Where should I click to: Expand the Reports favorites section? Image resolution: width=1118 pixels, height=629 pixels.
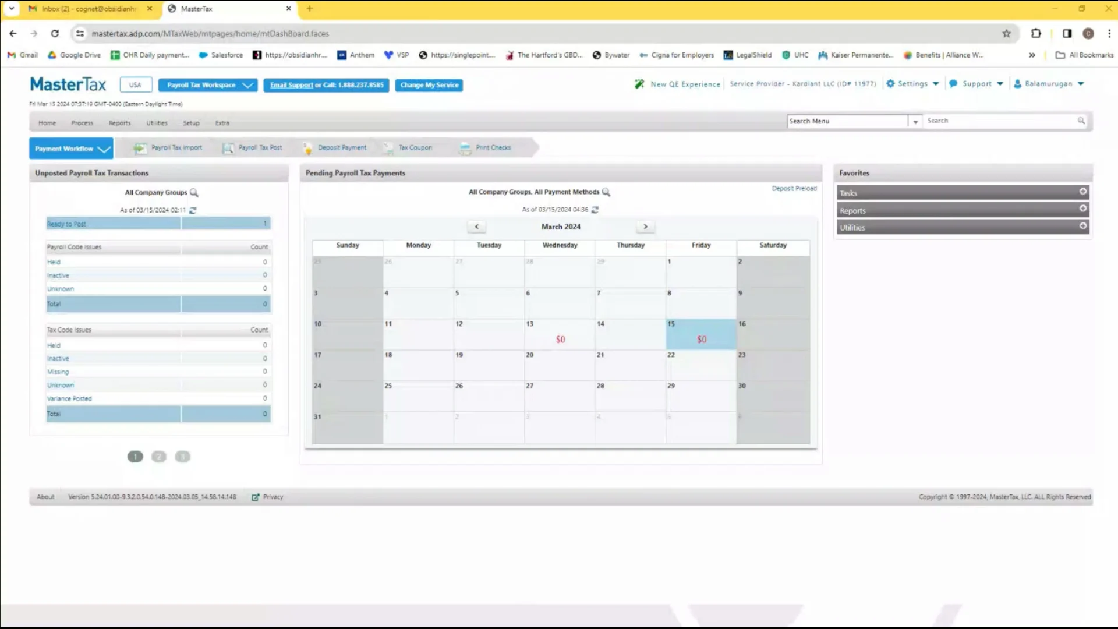point(963,210)
